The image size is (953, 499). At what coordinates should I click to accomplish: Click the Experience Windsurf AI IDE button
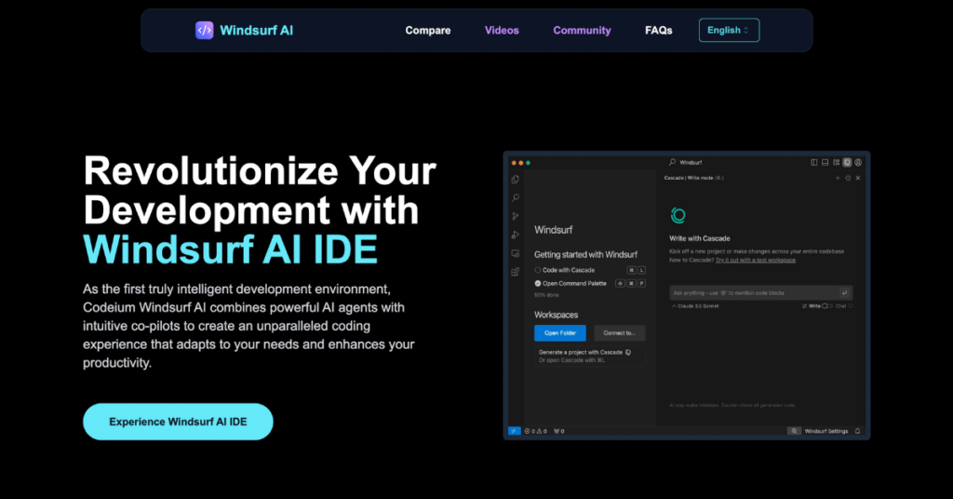178,422
